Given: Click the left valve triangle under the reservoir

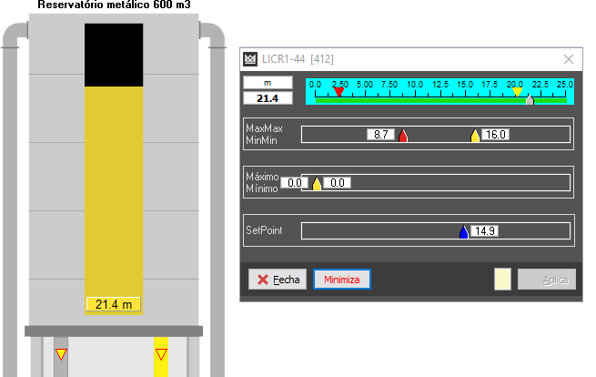Looking at the screenshot, I should [x=61, y=354].
